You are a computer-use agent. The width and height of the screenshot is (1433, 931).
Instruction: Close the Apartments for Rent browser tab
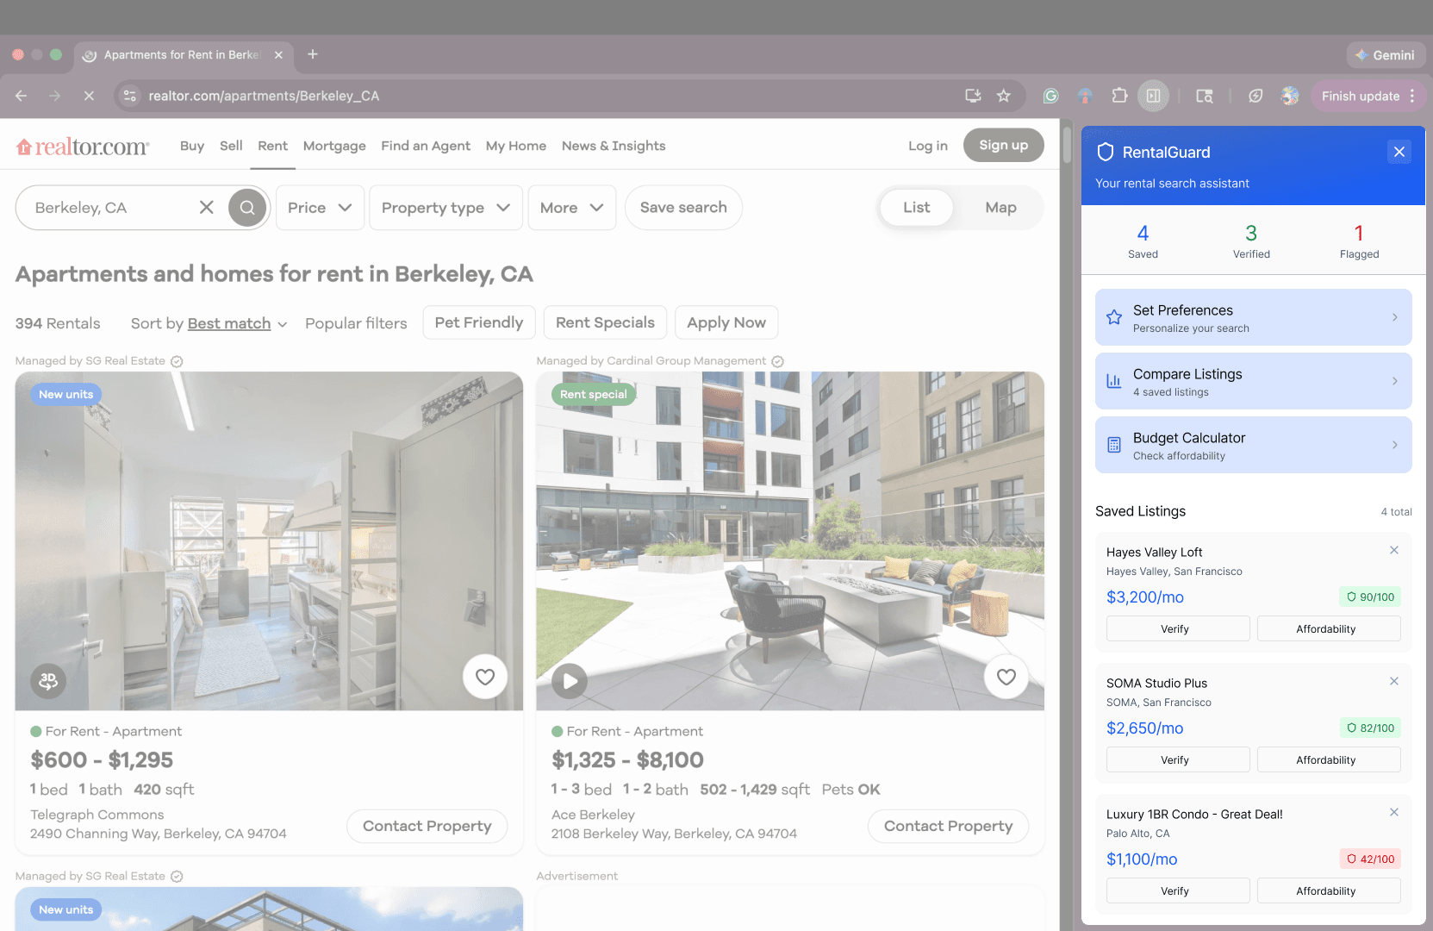tap(278, 55)
